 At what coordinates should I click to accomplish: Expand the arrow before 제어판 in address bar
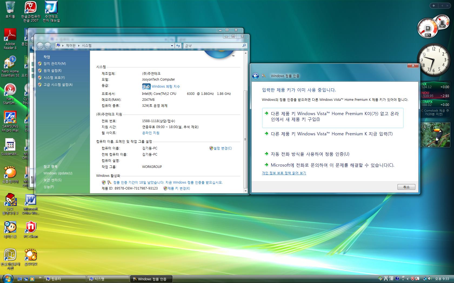[x=63, y=46]
